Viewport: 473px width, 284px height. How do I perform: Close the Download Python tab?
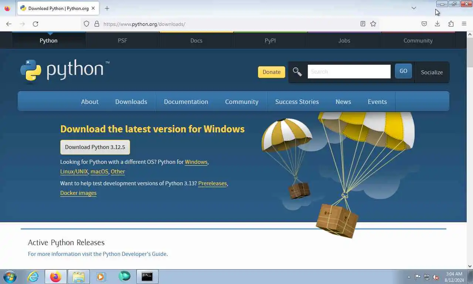(93, 8)
